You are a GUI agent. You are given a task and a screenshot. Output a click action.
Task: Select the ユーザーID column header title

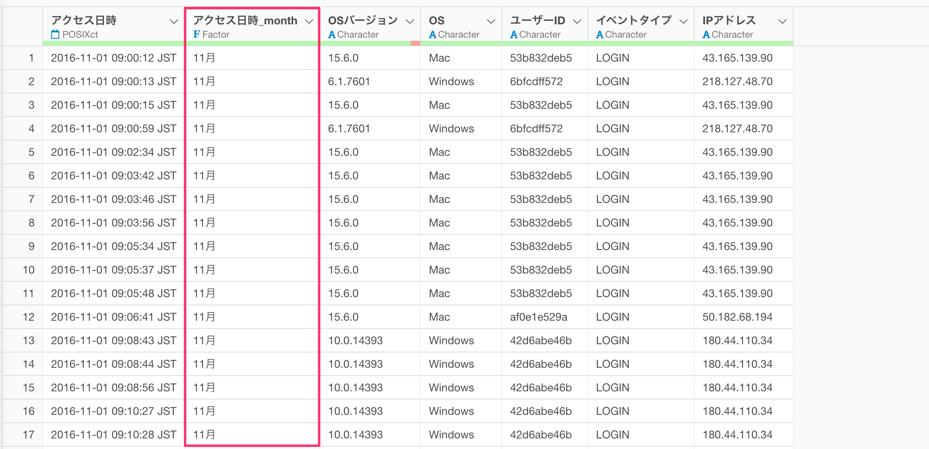537,20
